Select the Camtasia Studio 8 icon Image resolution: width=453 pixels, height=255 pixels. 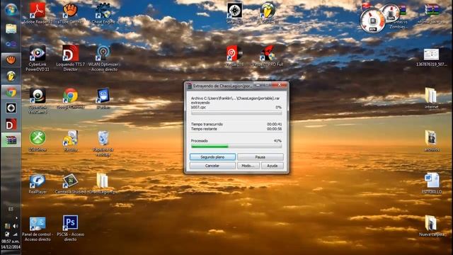click(71, 184)
